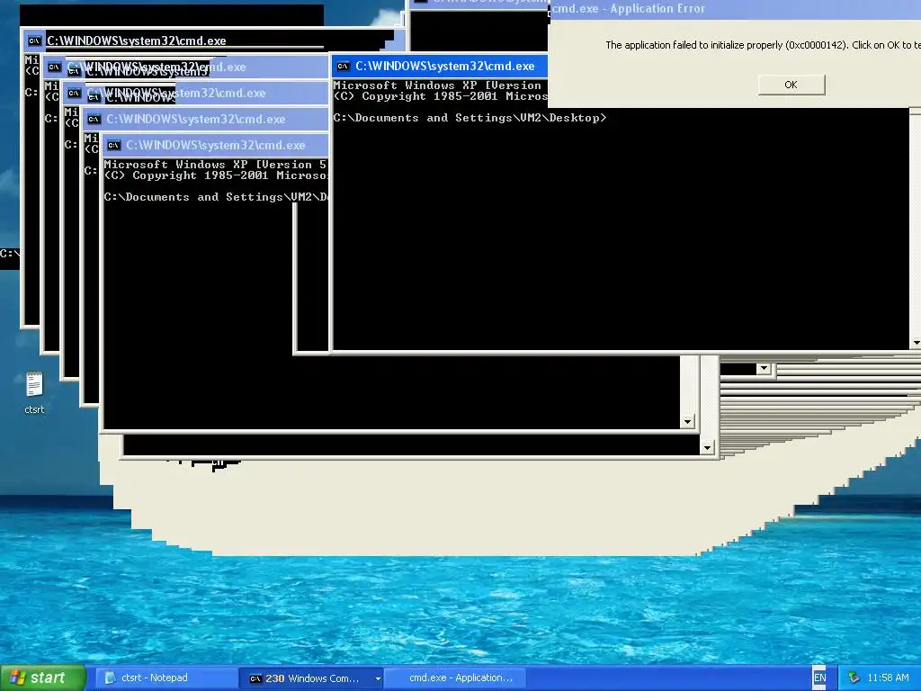Click the system tray icon beside the clock
Screen dimensions: 921x691
tap(854, 678)
